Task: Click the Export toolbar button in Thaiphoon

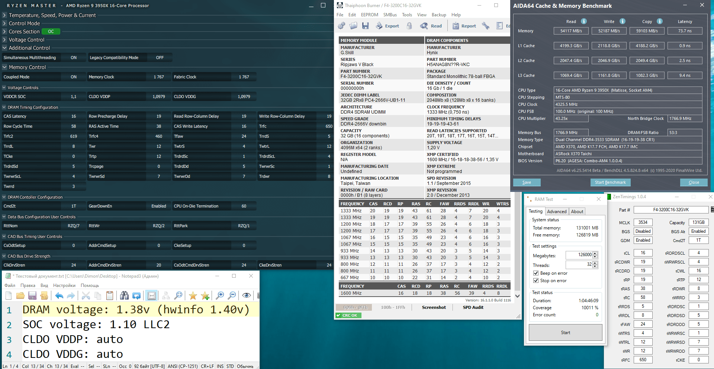Action: [387, 26]
